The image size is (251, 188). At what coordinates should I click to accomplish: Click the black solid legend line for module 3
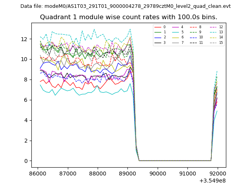coord(158,42)
